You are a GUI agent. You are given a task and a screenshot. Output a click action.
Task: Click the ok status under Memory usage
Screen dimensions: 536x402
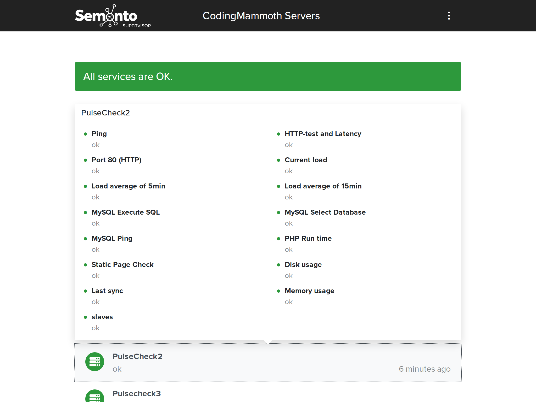(289, 302)
